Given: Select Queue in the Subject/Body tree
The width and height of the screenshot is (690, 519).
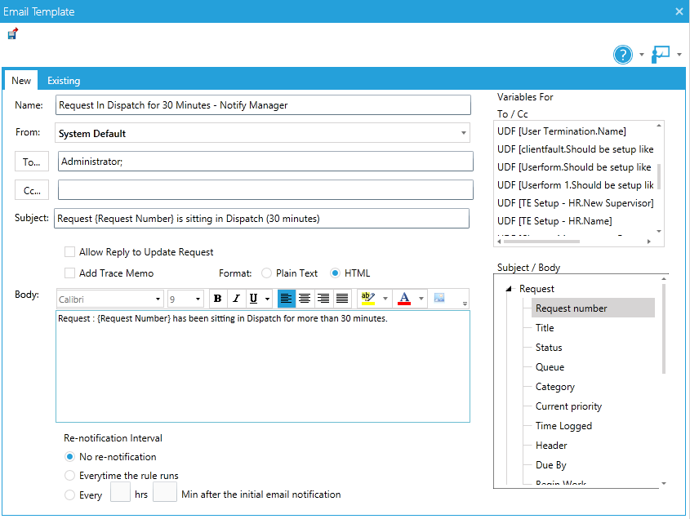Looking at the screenshot, I should pyautogui.click(x=550, y=366).
